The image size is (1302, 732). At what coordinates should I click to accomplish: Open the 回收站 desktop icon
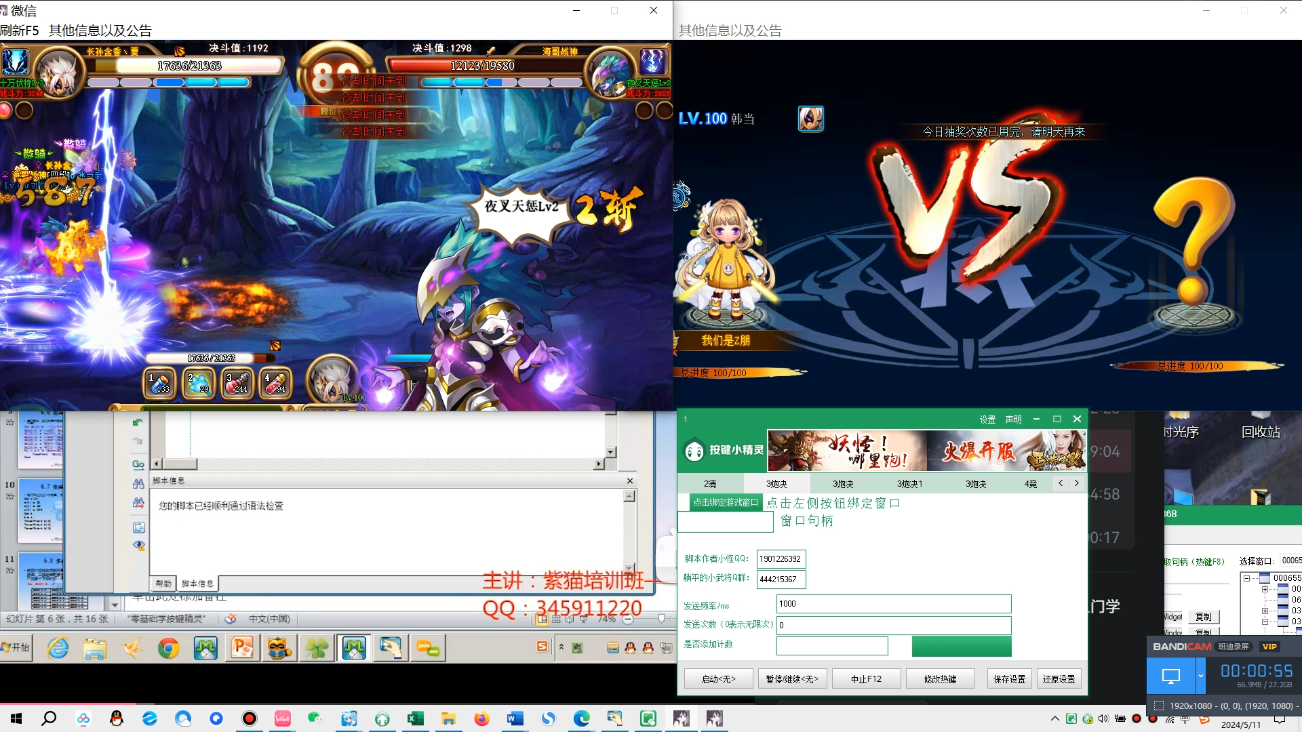pos(1261,425)
